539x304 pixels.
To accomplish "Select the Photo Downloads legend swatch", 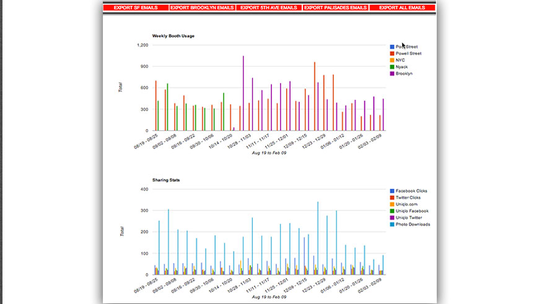I will (x=392, y=225).
